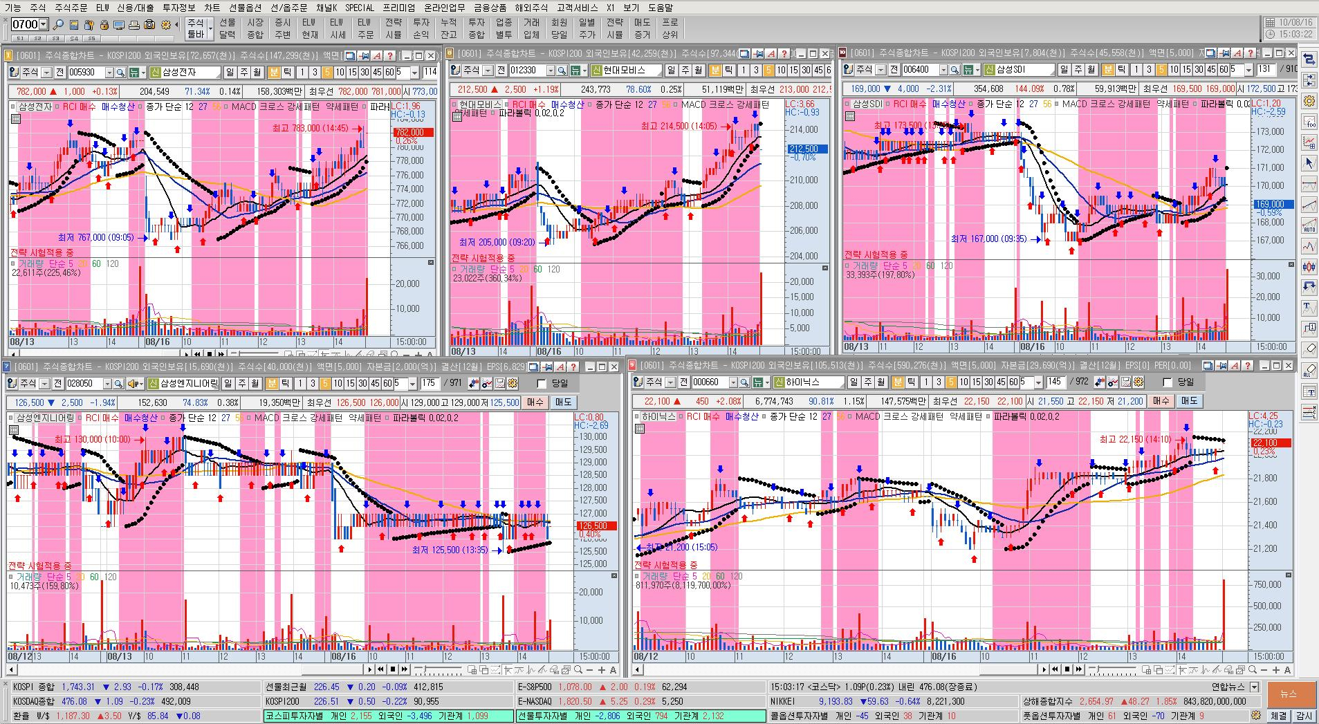Toggle 분 minute chart button in 현대모비스 window

pyautogui.click(x=716, y=71)
